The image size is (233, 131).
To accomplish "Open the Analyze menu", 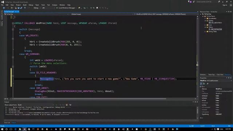I will pyautogui.click(x=55, y=5).
